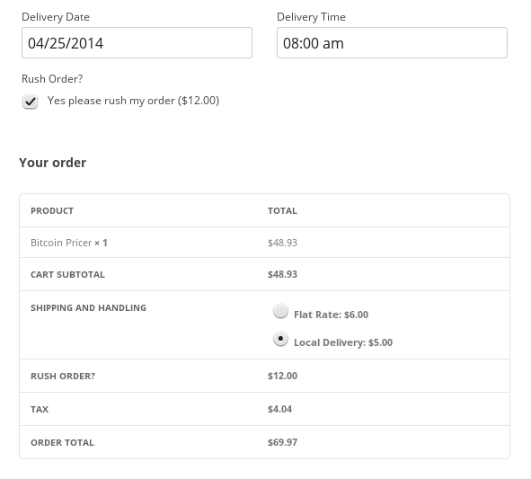Click the PRODUCT column header

52,210
